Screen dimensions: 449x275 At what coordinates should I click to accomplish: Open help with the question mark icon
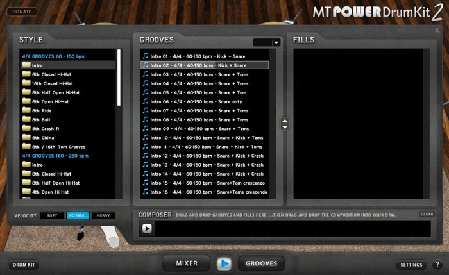click(437, 265)
